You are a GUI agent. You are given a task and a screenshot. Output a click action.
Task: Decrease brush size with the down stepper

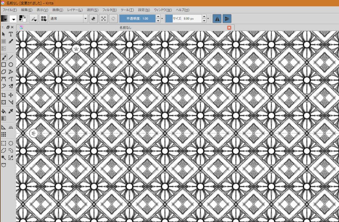pyautogui.click(x=204, y=21)
